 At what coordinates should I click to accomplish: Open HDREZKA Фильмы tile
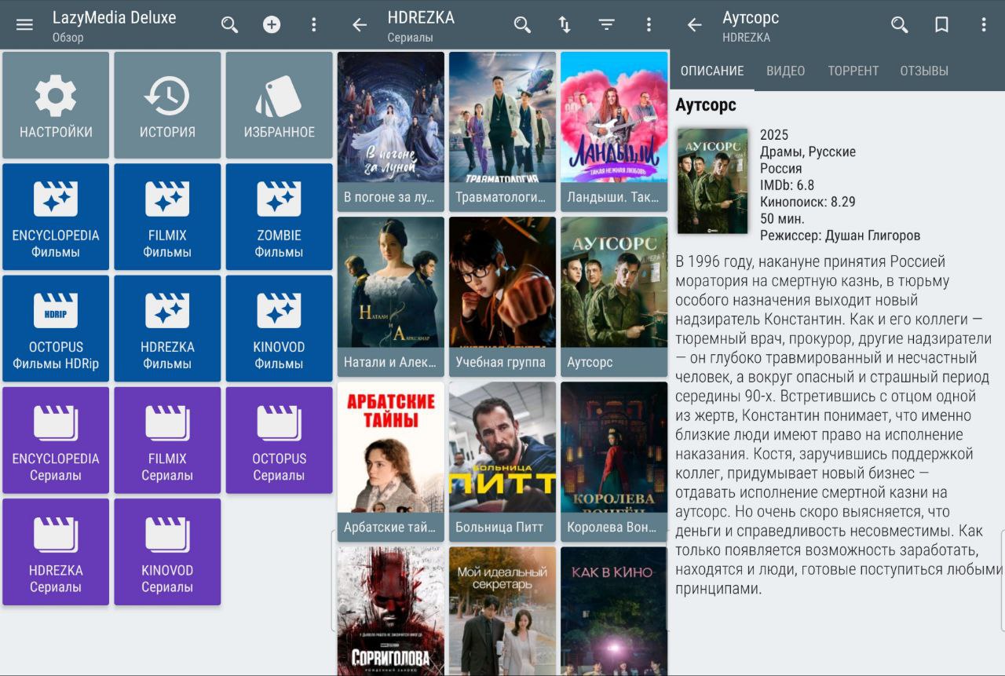[167, 328]
